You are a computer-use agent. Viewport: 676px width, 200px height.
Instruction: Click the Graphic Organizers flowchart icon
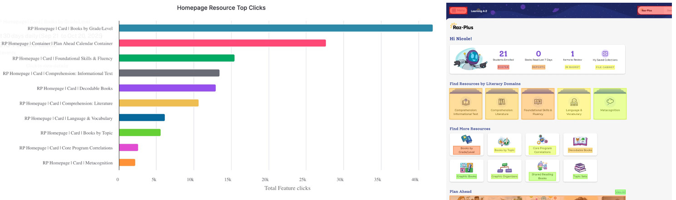pyautogui.click(x=504, y=168)
